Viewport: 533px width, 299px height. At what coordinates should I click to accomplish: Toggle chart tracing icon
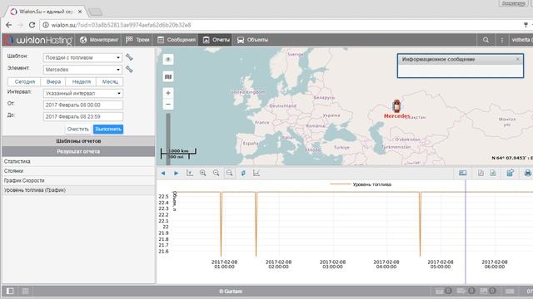click(x=243, y=174)
